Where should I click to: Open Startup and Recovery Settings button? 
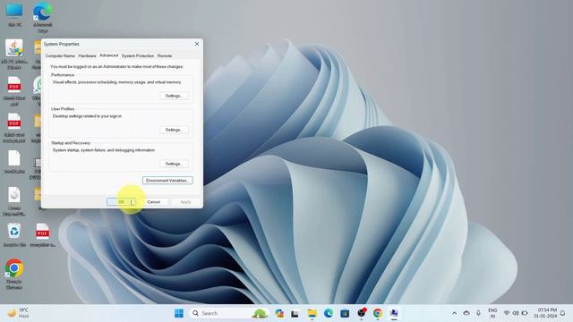tap(174, 164)
